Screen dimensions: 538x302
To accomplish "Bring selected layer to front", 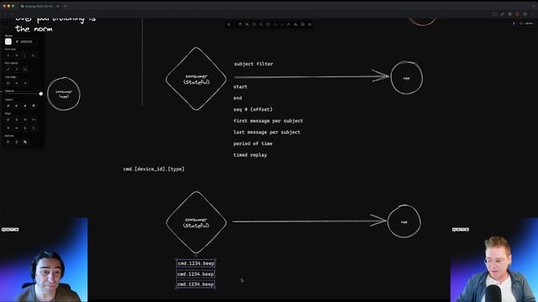I will click(34, 106).
